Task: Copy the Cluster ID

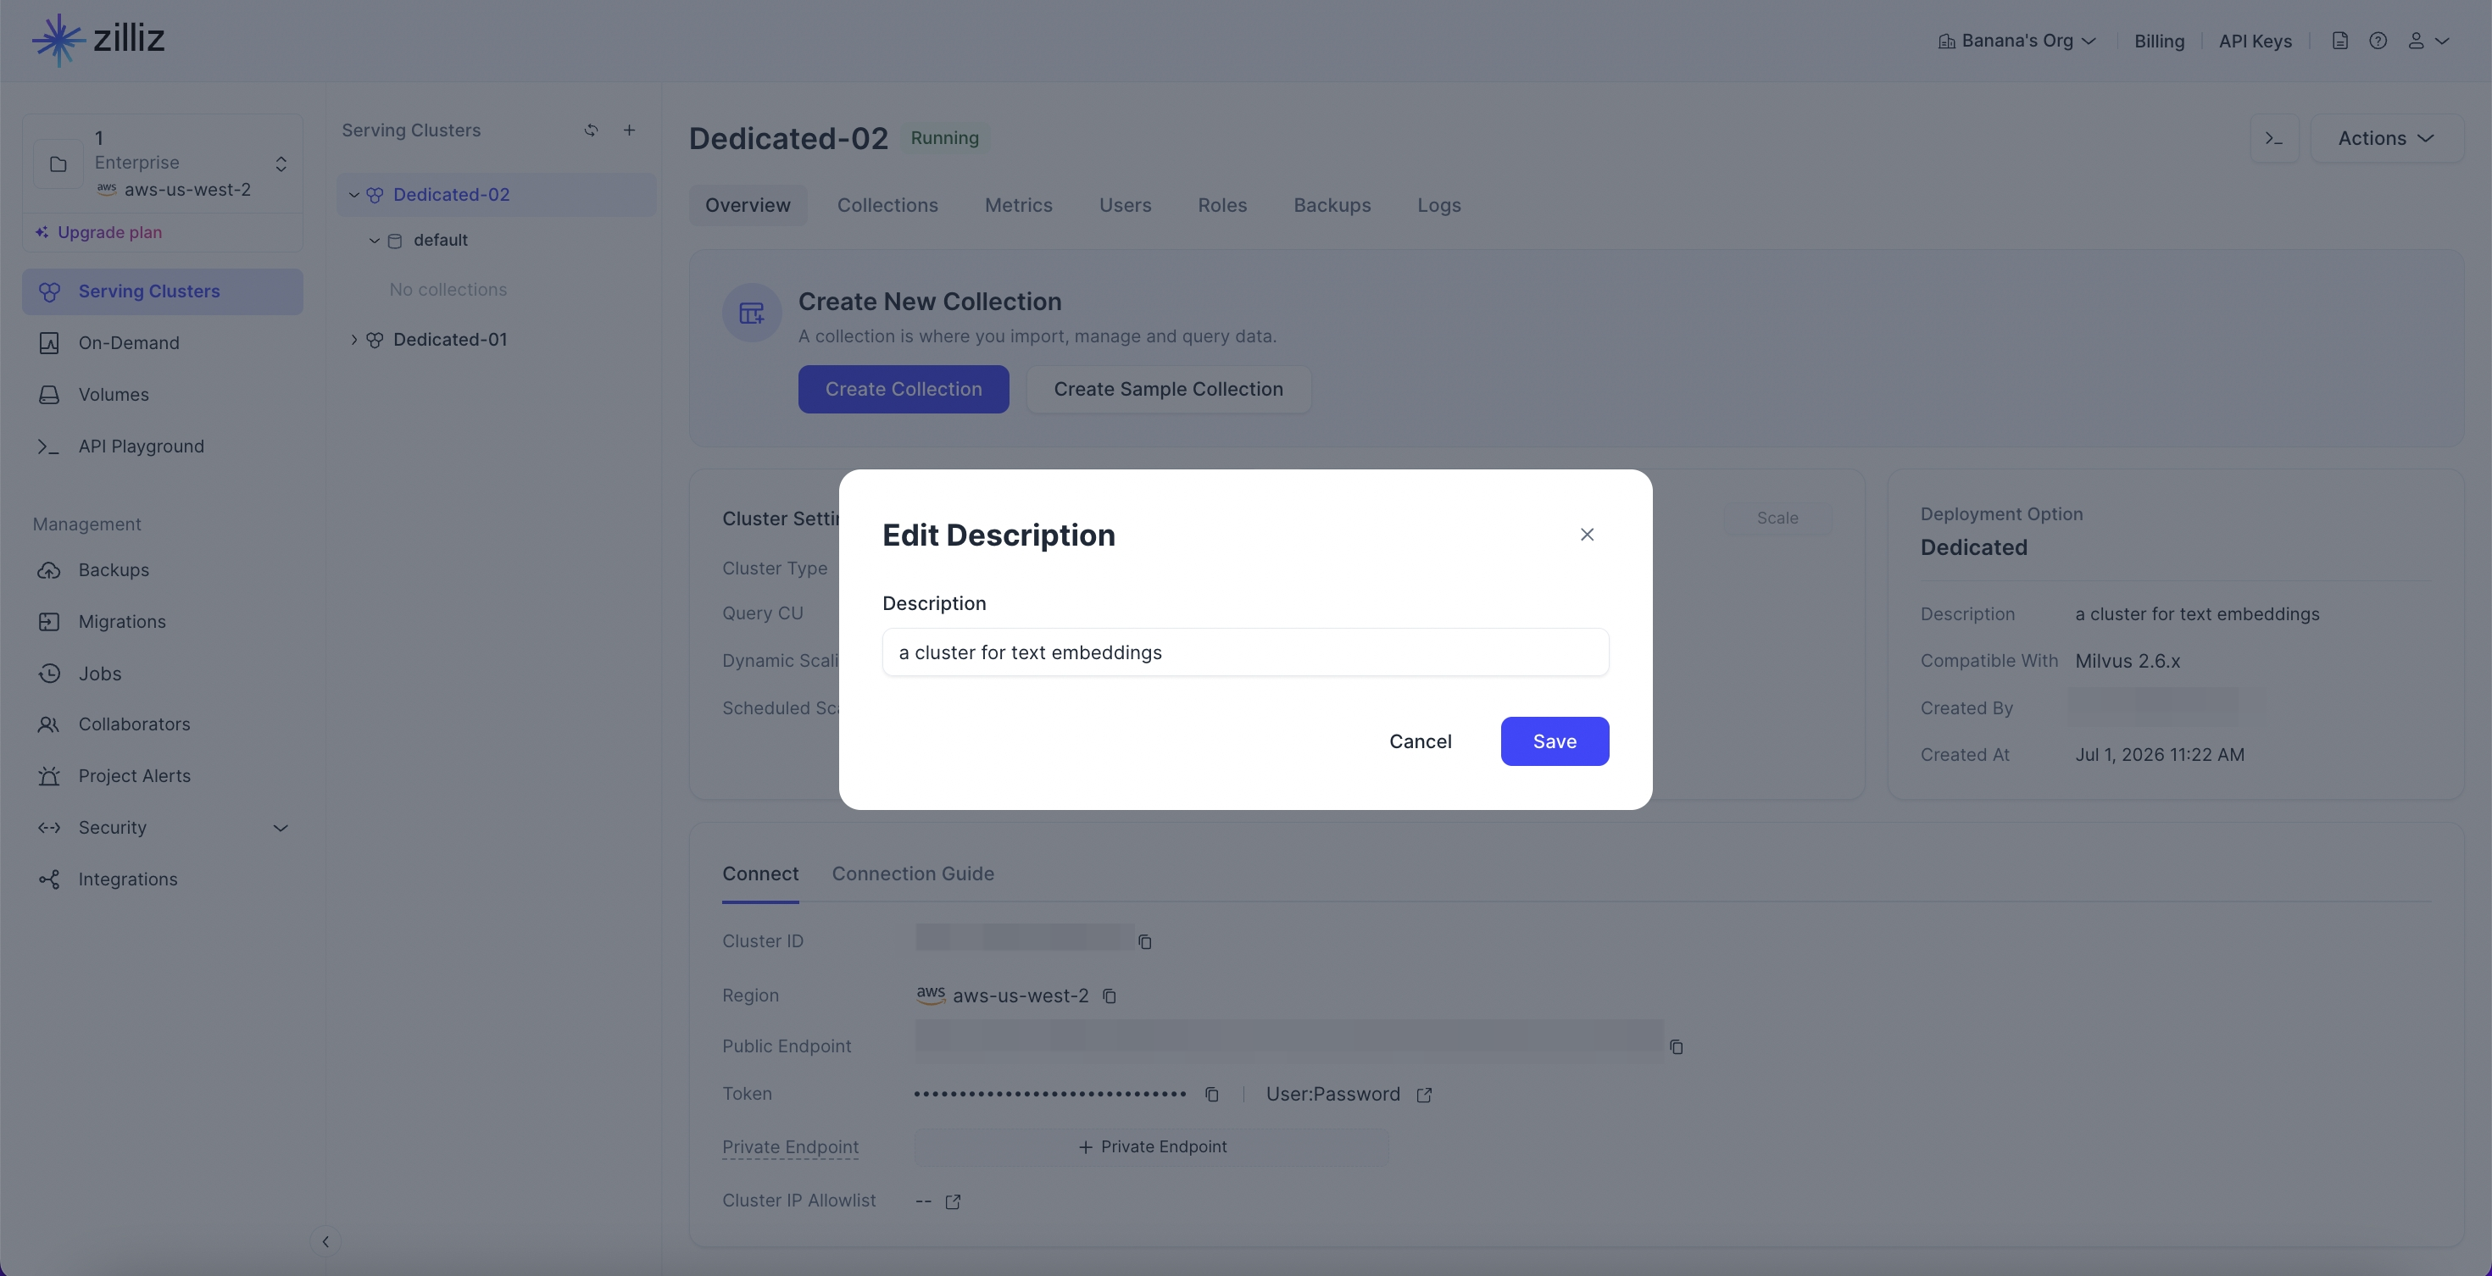Action: (x=1144, y=941)
